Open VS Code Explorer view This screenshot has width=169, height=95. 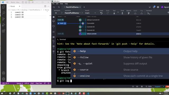pos(3,7)
